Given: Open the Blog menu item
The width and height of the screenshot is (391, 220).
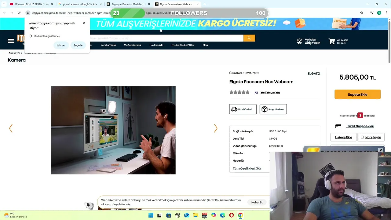Looking at the screenshot, I should (x=205, y=45).
